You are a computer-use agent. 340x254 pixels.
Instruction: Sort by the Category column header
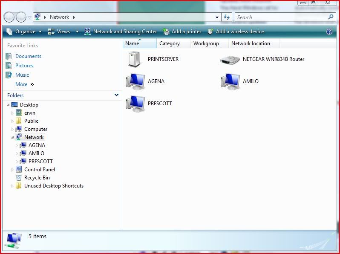pyautogui.click(x=174, y=43)
